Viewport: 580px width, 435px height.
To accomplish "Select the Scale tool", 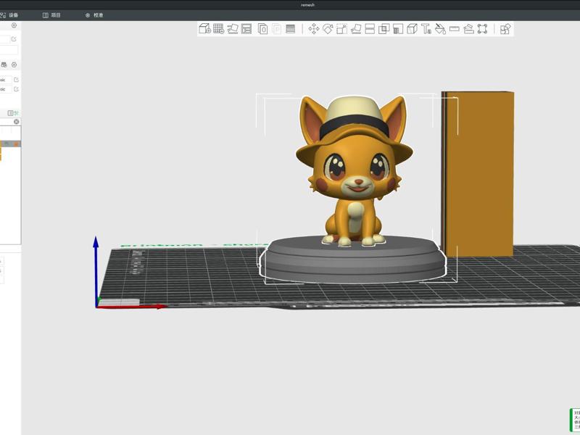I will click(341, 29).
